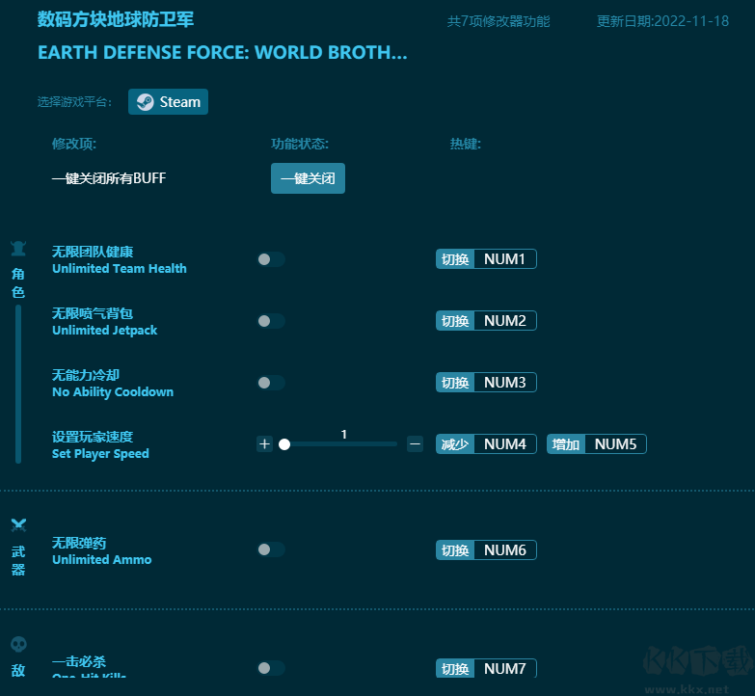
Task: Click the NUM1 hotkey field
Action: click(x=504, y=259)
